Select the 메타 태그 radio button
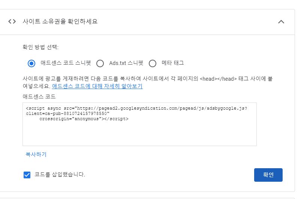This screenshot has width=301, height=199. coord(153,63)
